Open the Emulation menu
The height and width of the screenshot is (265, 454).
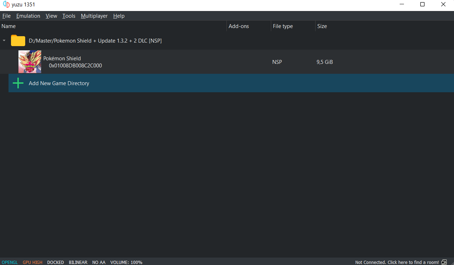pyautogui.click(x=28, y=16)
